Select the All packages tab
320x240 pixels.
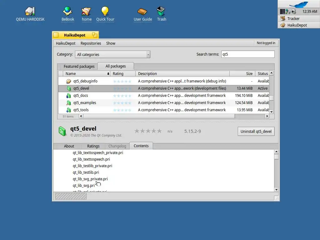click(116, 66)
